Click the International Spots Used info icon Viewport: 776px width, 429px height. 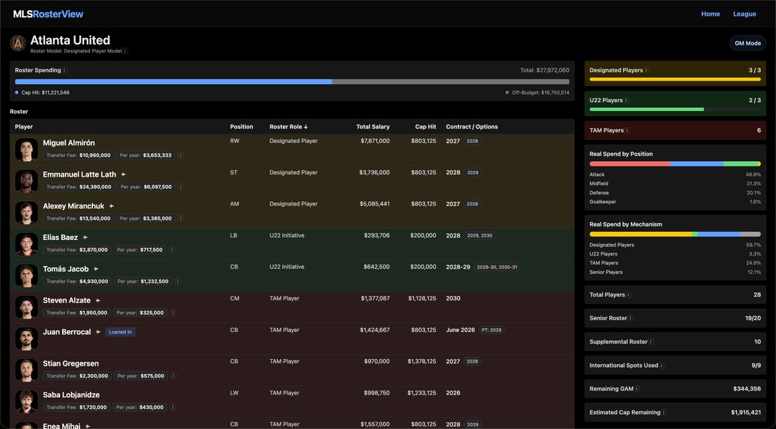[x=662, y=366]
